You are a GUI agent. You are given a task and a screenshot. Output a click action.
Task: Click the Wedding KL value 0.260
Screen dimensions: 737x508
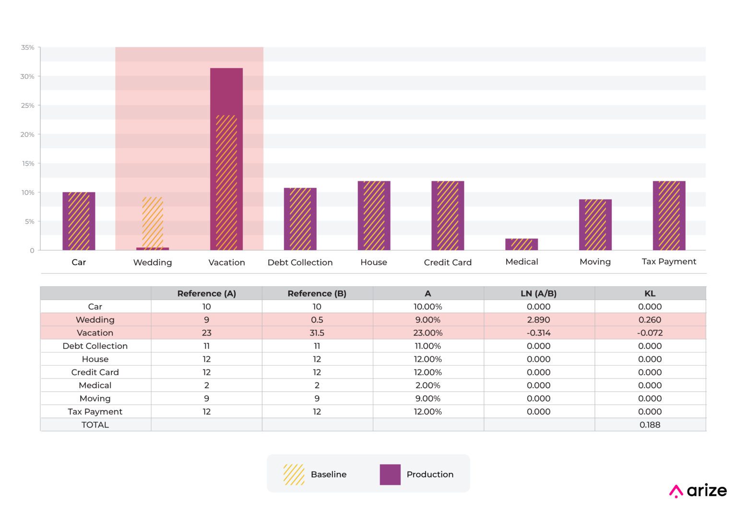650,320
